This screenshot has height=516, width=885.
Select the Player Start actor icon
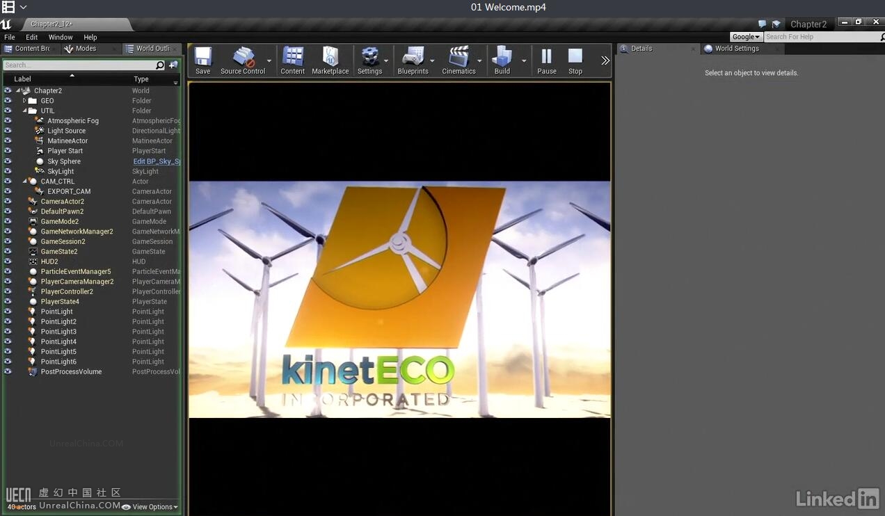point(40,151)
